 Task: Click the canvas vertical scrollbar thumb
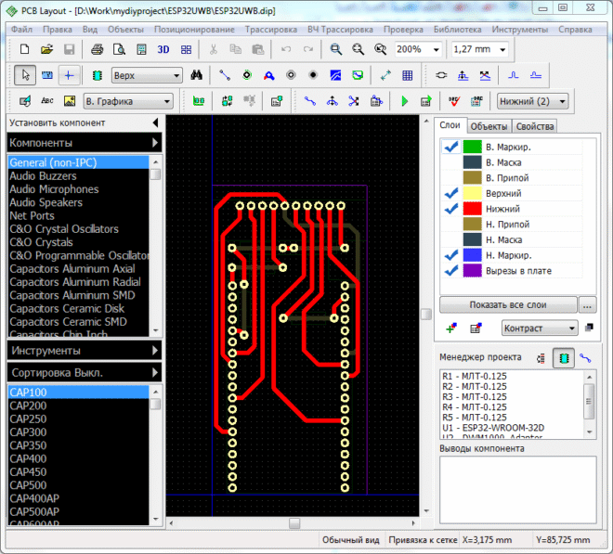coord(425,314)
